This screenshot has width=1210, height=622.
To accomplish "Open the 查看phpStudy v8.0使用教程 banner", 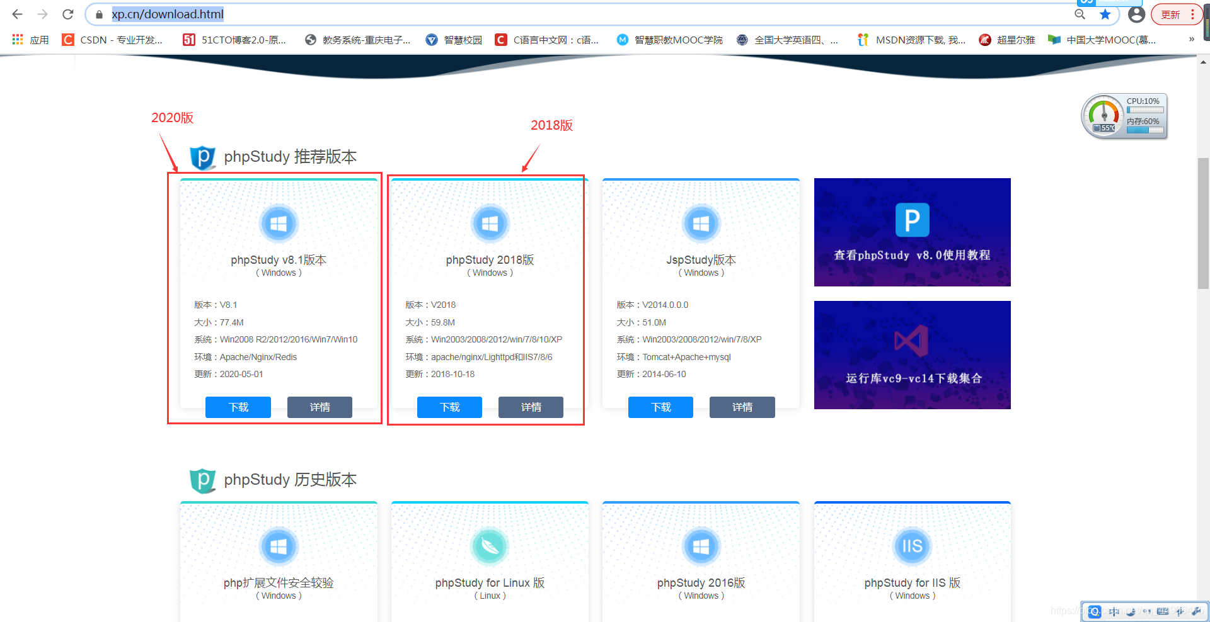I will tap(913, 232).
